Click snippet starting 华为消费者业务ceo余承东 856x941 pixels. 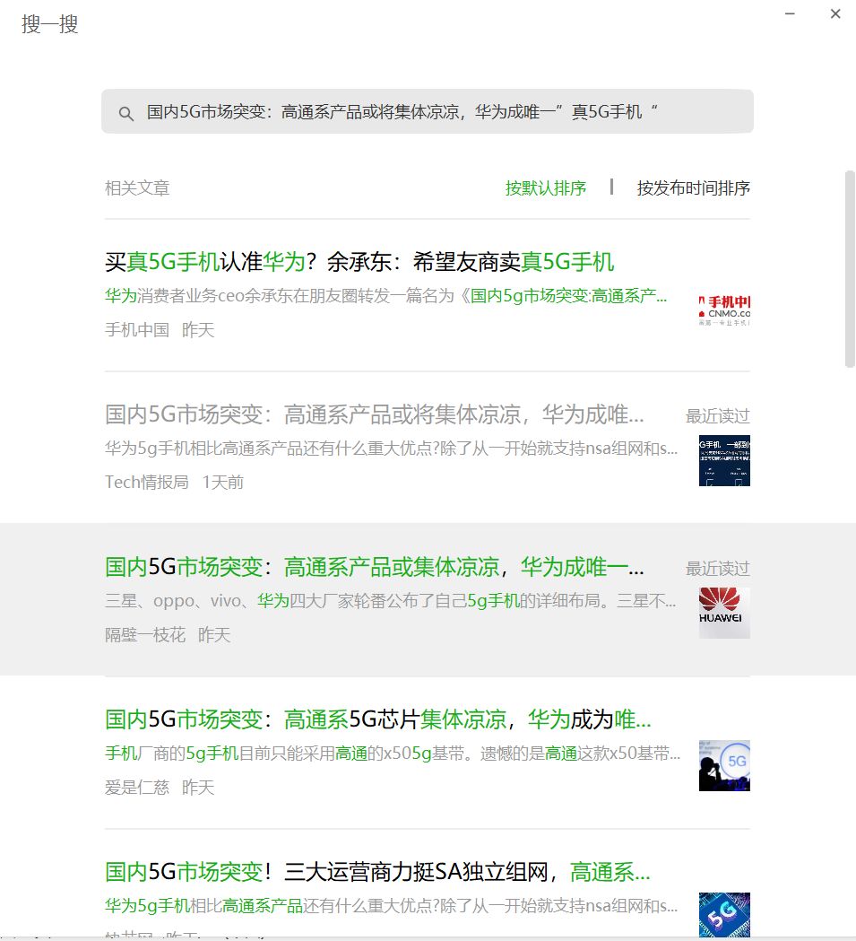[x=385, y=296]
